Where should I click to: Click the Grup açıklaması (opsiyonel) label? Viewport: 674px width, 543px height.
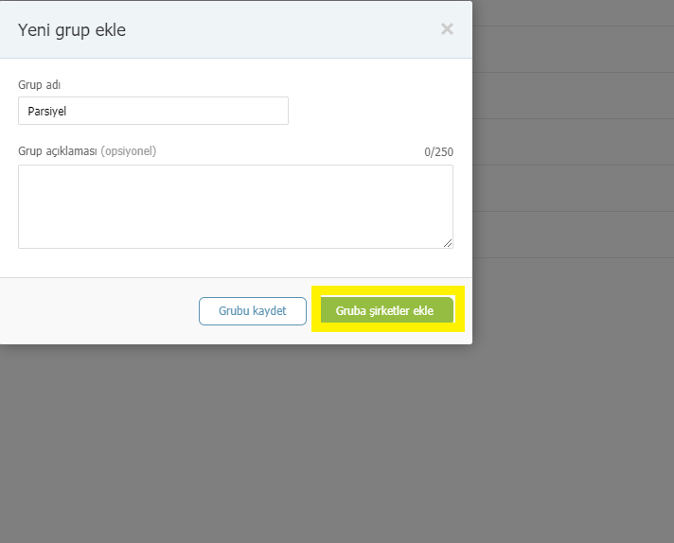pyautogui.click(x=87, y=151)
